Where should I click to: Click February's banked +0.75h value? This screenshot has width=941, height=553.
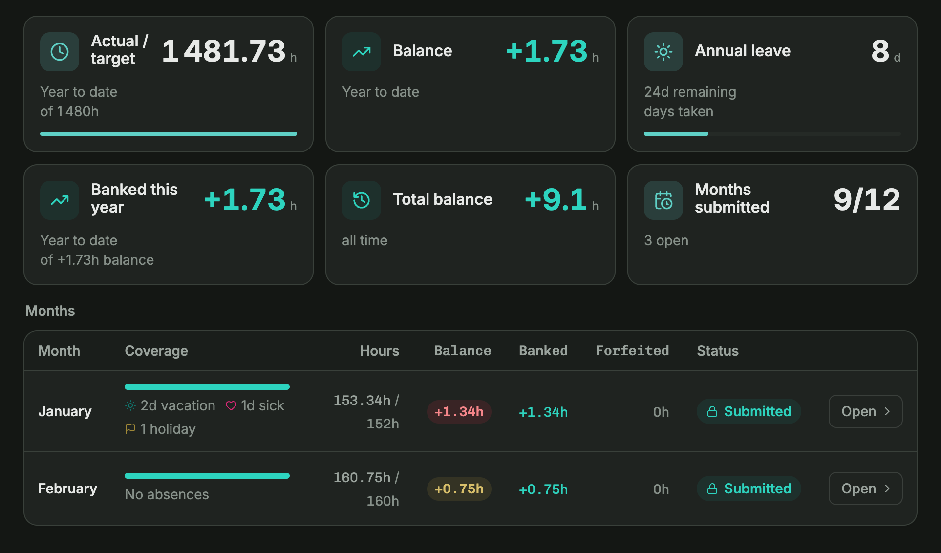(543, 489)
